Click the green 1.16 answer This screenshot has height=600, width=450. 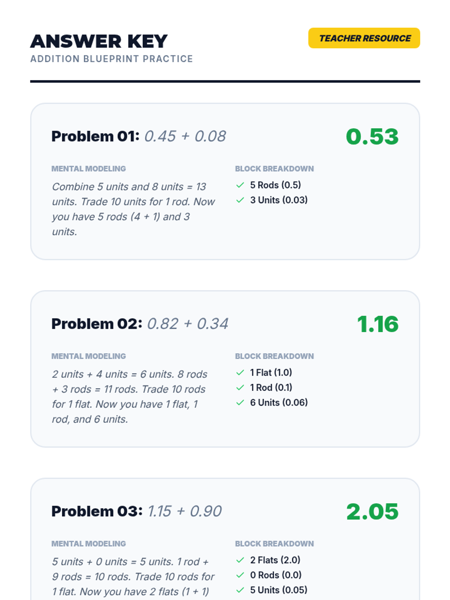tap(378, 324)
